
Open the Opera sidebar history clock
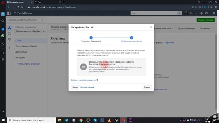(x=3, y=53)
